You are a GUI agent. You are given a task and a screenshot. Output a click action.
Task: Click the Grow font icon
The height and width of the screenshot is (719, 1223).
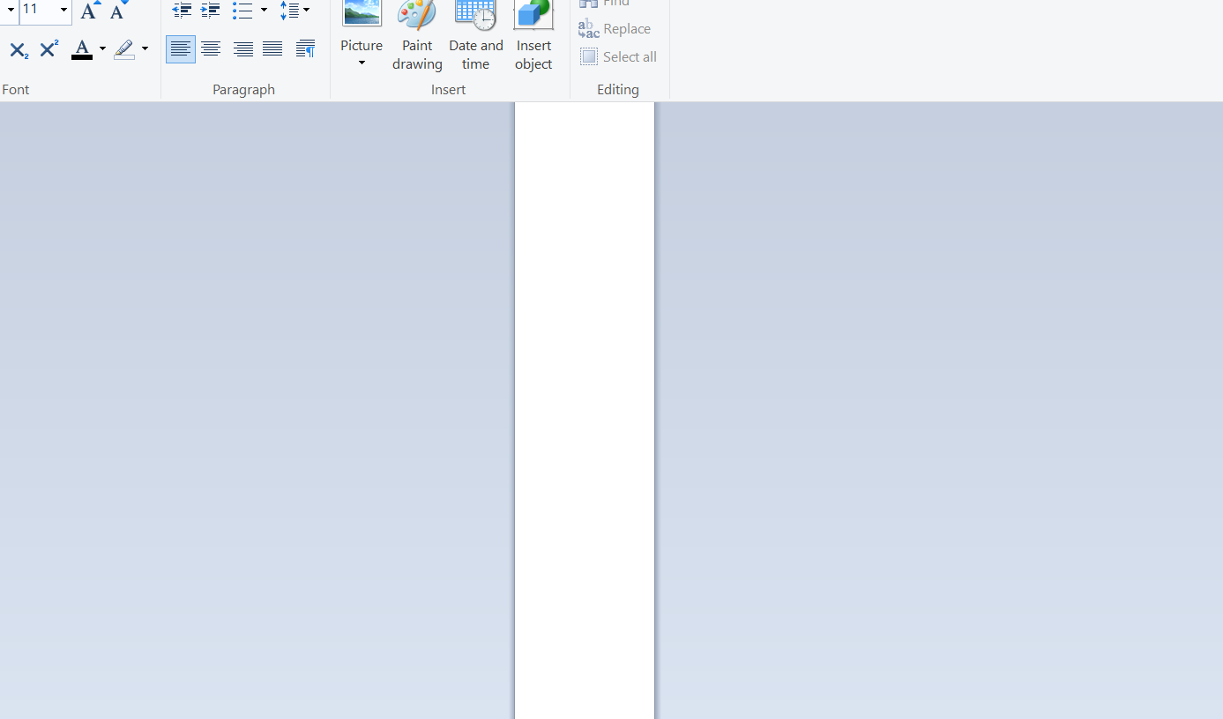pos(89,11)
